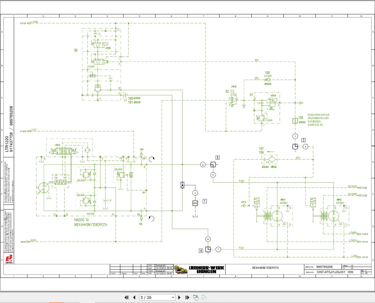
Task: Jump to the last page
Action: (x=187, y=297)
